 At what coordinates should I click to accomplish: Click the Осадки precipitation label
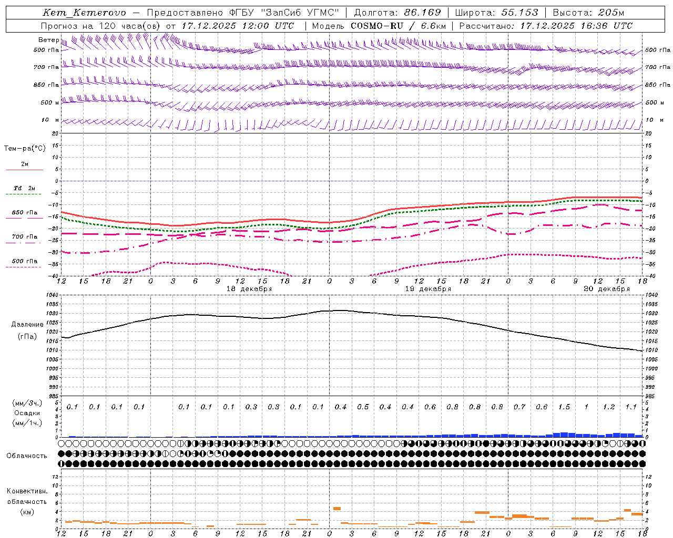click(27, 413)
